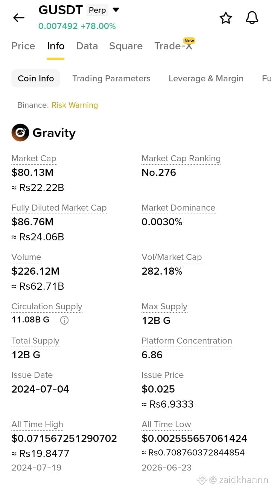This screenshot has width=271, height=489.
Task: Tap the Fully Diluted Market Cap label
Action: [59, 208]
